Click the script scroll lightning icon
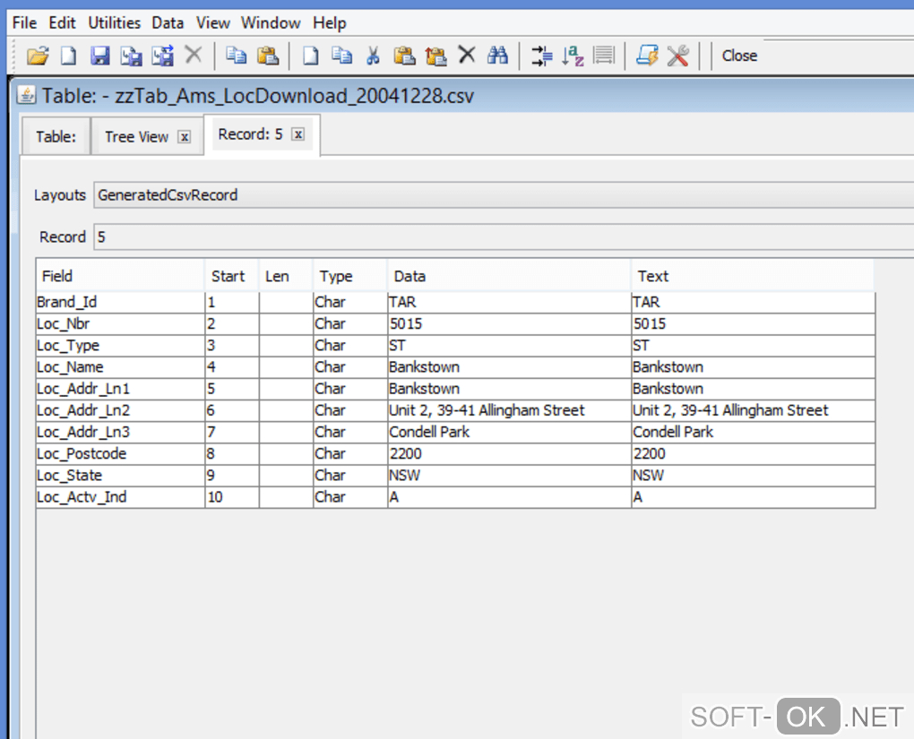 pos(647,56)
